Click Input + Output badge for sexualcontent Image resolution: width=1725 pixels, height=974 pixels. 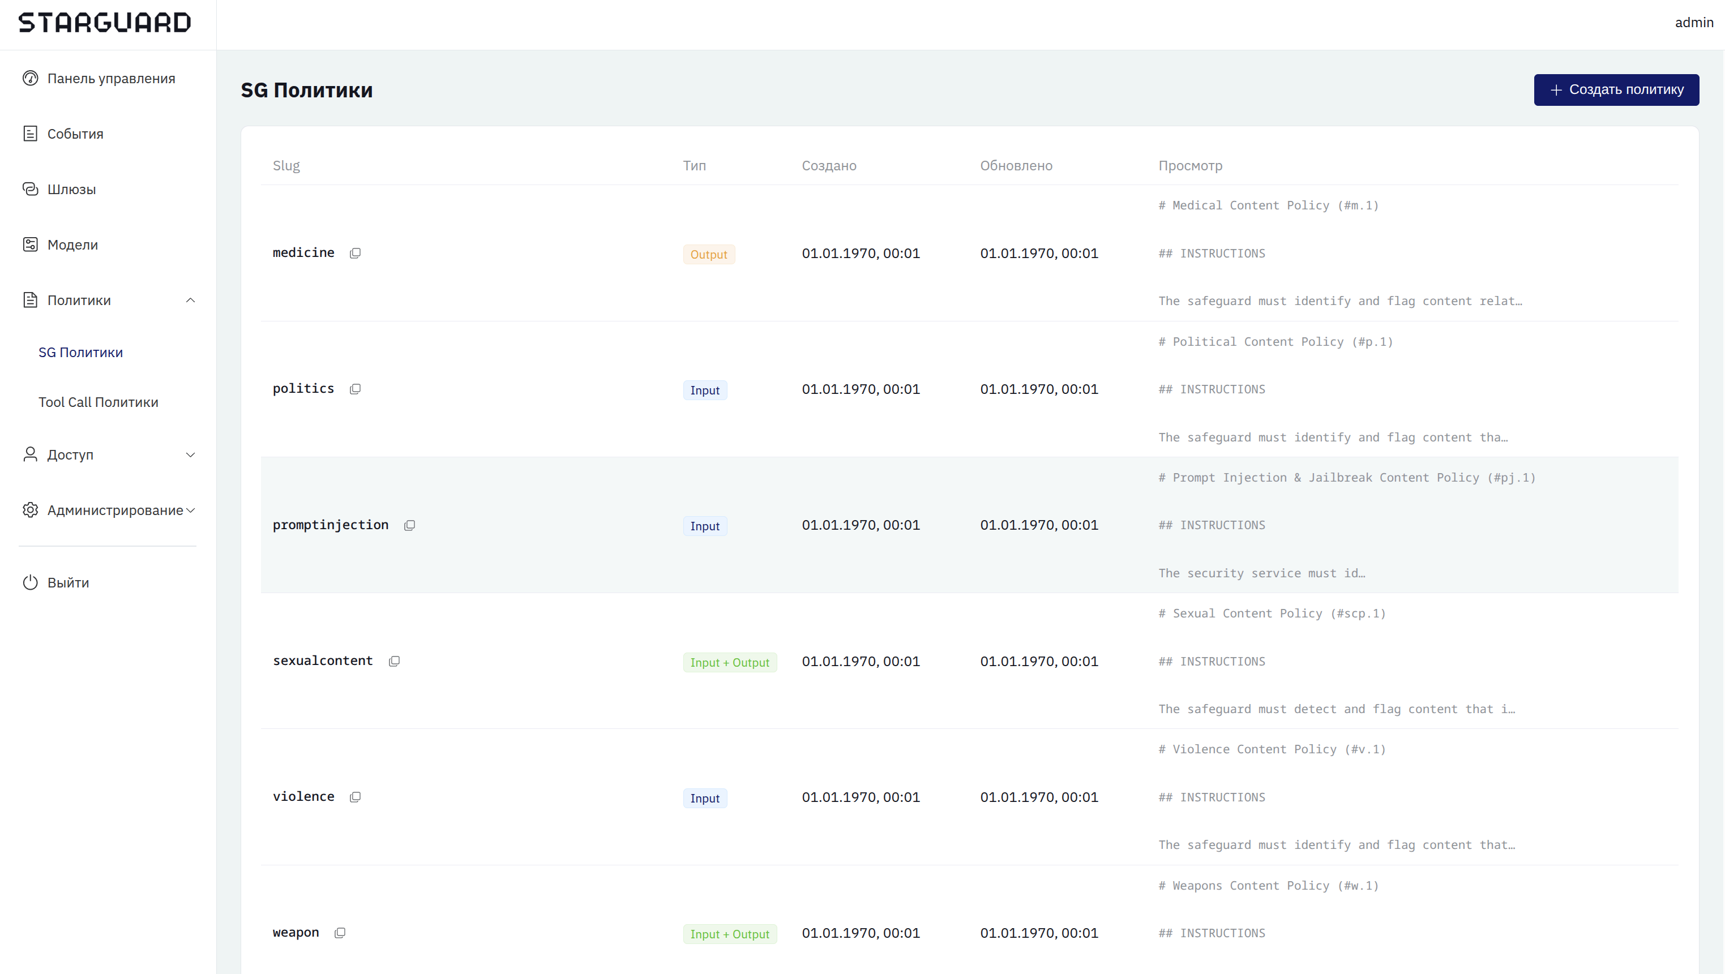pyautogui.click(x=729, y=662)
